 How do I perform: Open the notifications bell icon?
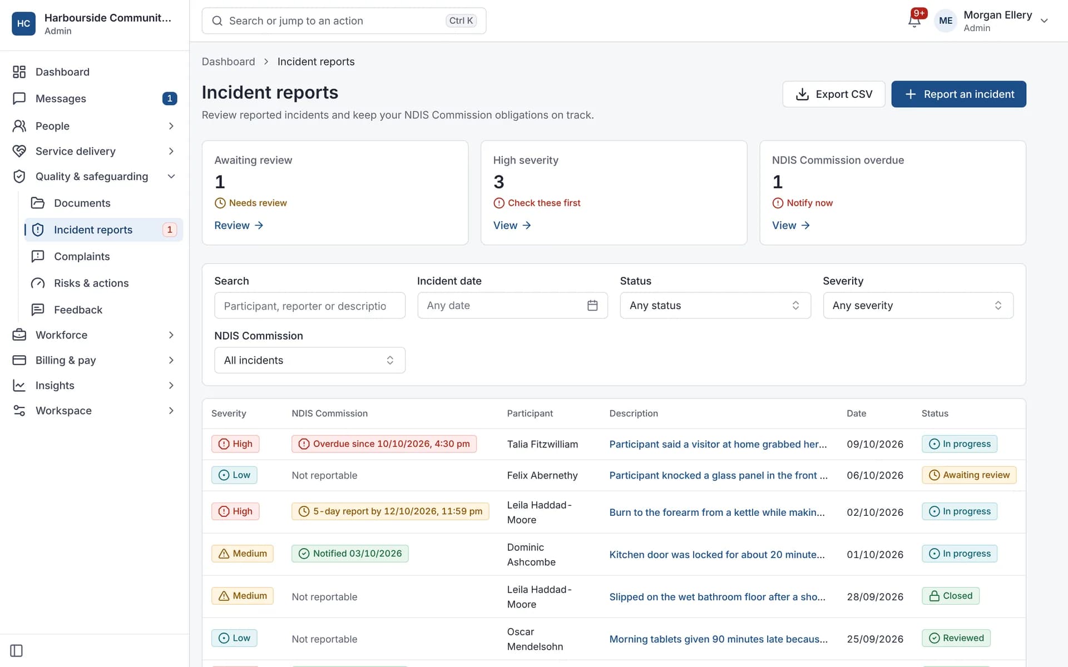pyautogui.click(x=914, y=21)
